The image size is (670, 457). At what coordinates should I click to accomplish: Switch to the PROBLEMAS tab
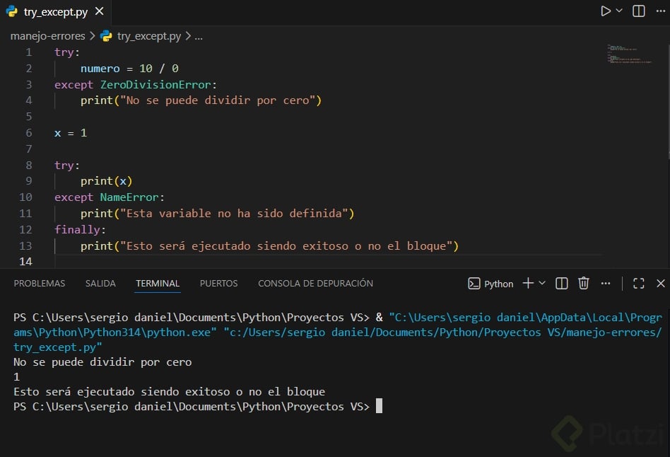coord(40,283)
